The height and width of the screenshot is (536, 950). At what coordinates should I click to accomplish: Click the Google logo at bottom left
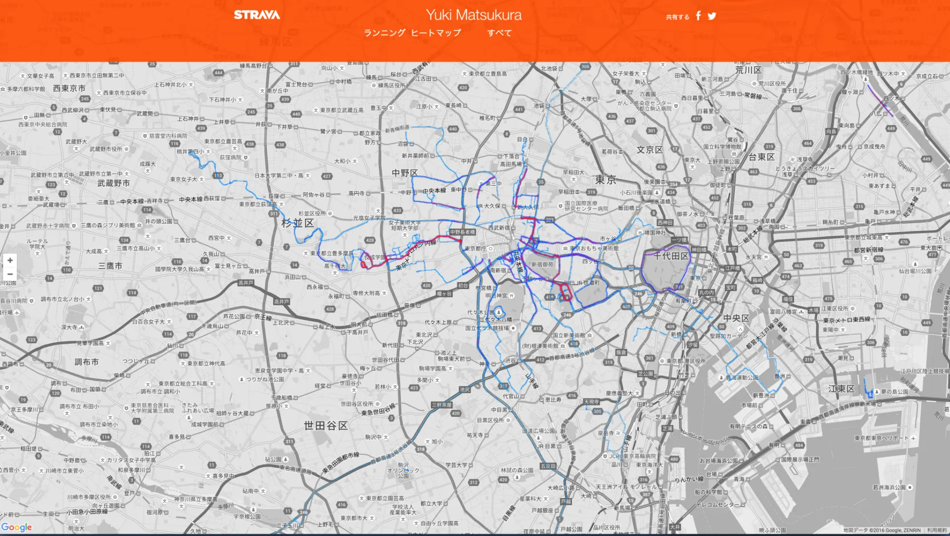[16, 527]
